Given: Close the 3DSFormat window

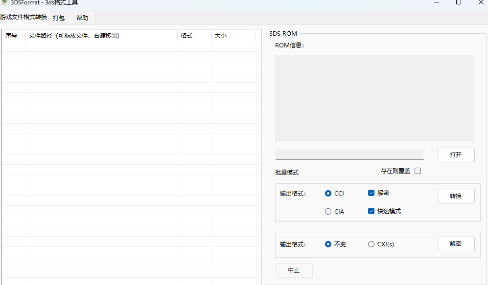Looking at the screenshot, I should (481, 2).
